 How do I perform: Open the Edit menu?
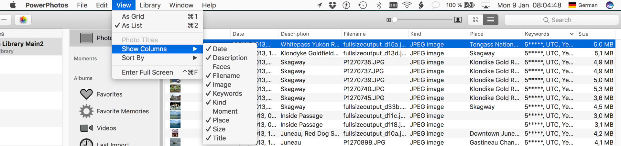(x=102, y=5)
